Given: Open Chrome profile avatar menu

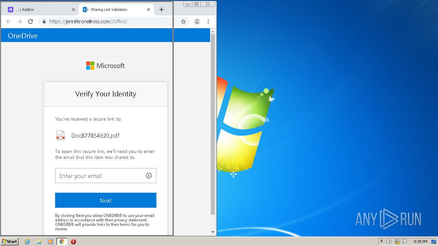Looking at the screenshot, I should tap(197, 22).
